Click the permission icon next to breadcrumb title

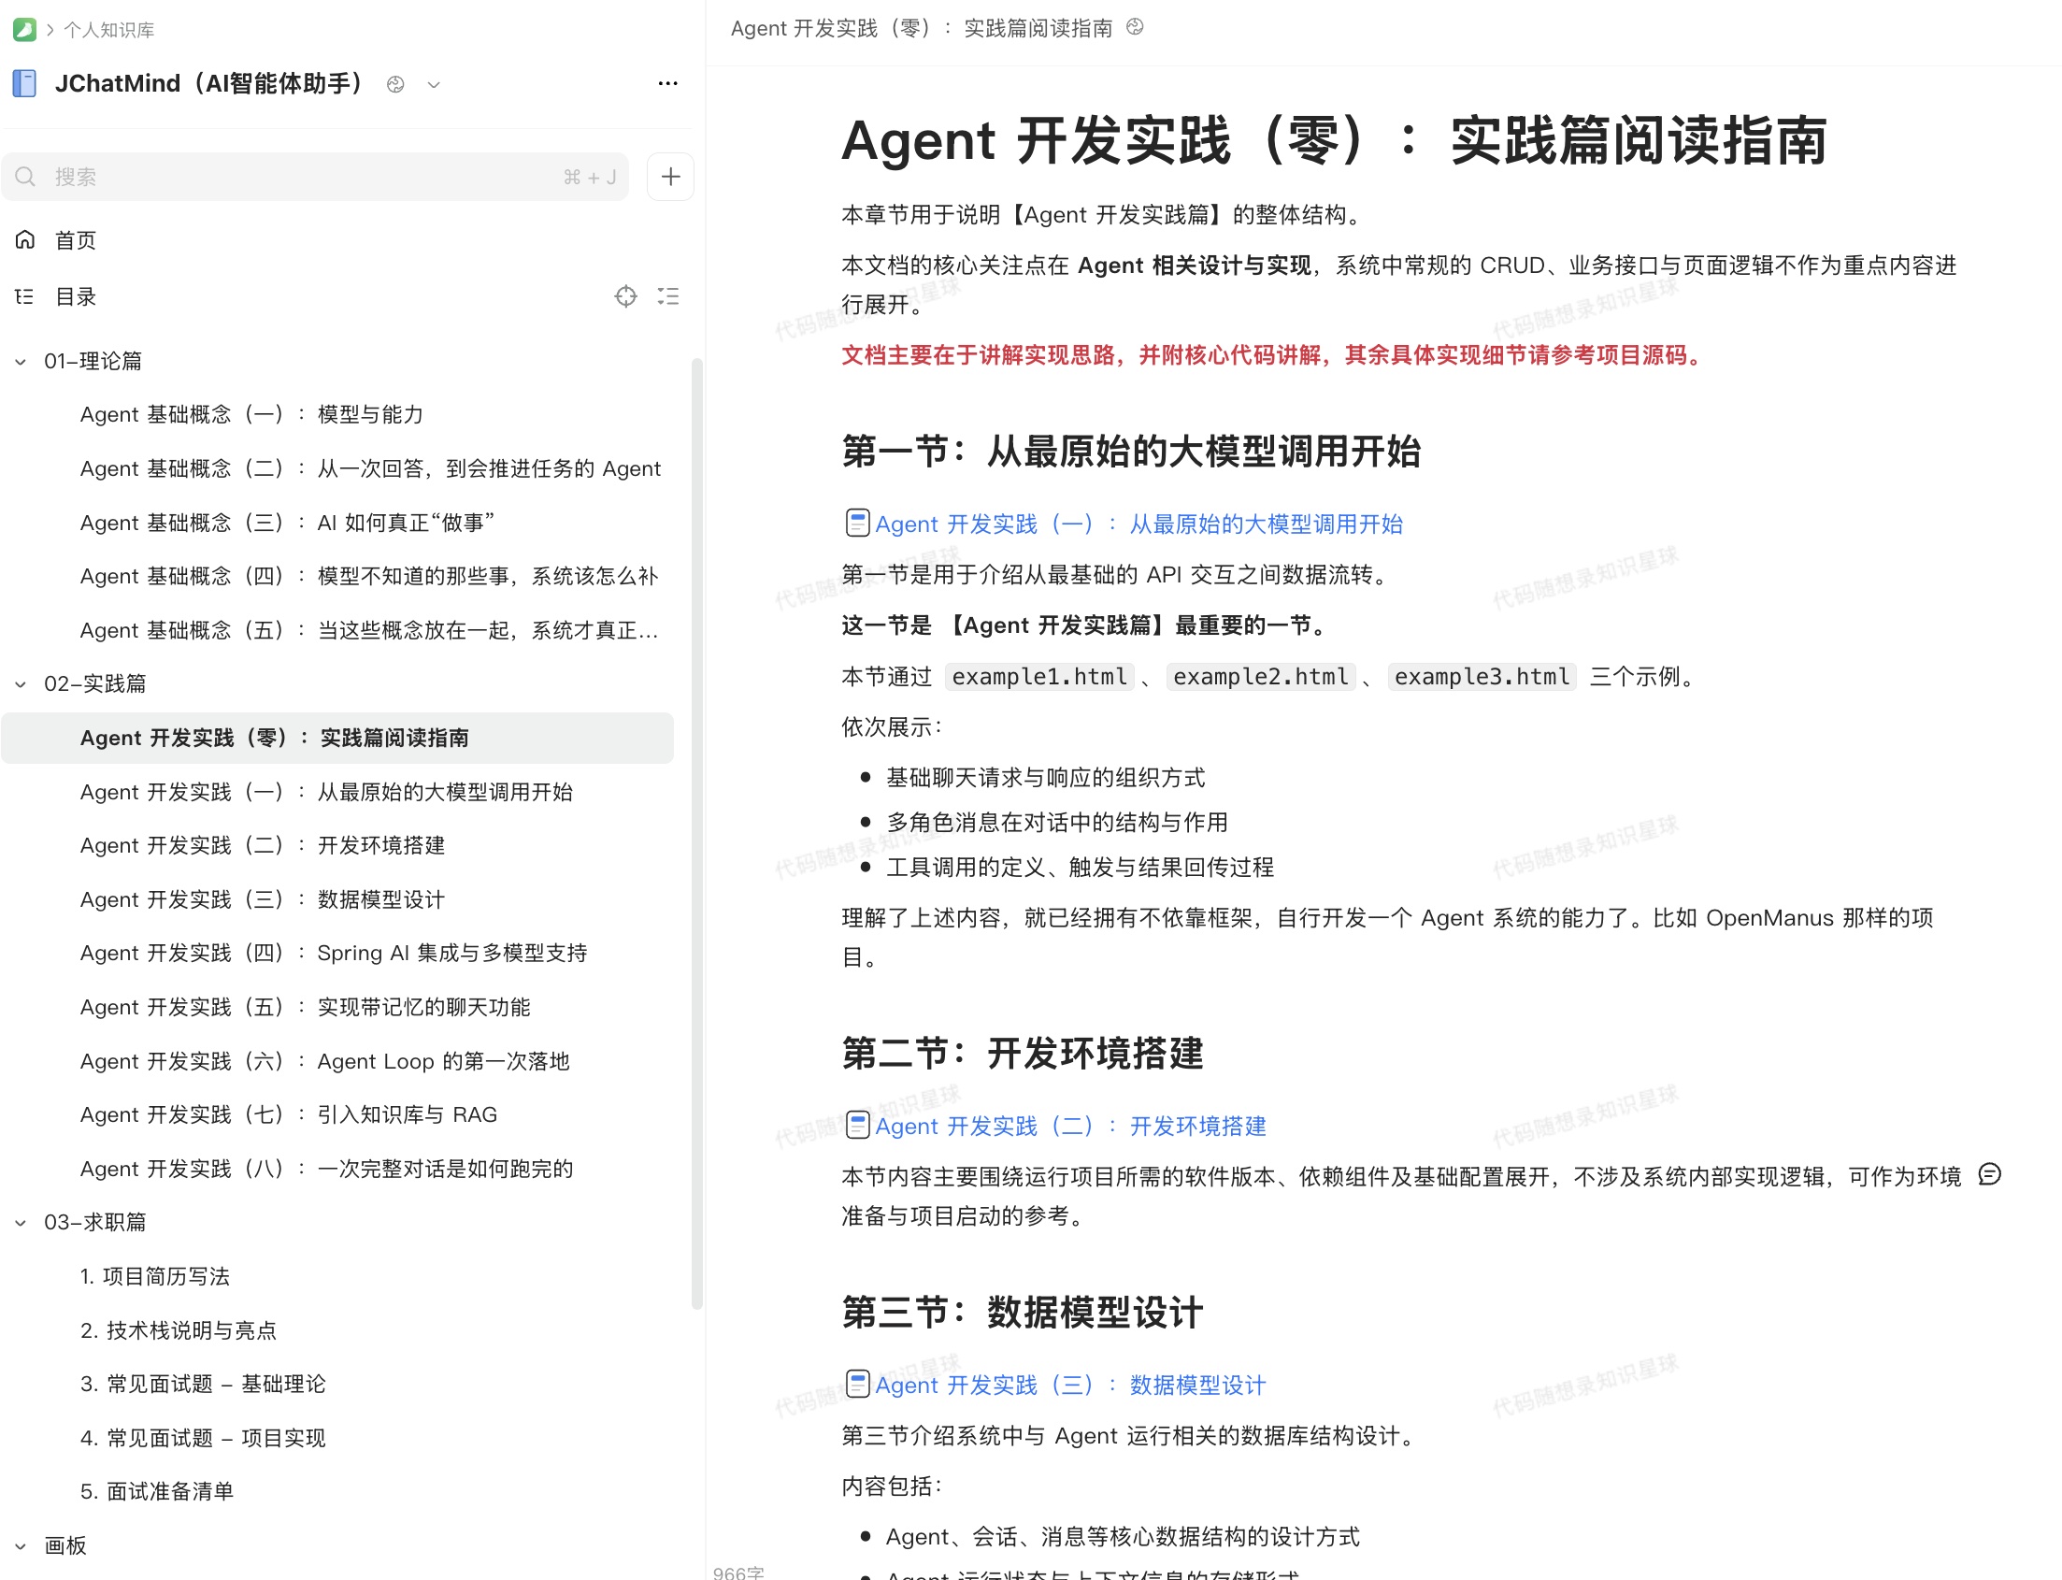point(1135,27)
